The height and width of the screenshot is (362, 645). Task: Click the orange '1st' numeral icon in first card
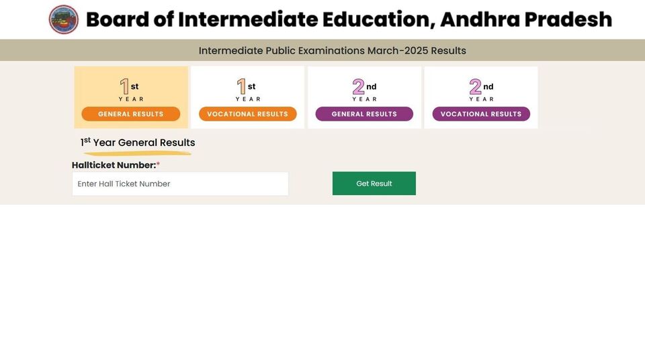point(129,86)
